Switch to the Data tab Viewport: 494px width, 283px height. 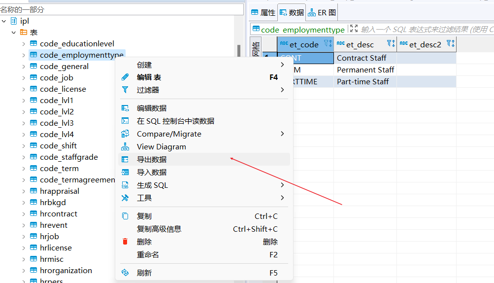(x=292, y=13)
